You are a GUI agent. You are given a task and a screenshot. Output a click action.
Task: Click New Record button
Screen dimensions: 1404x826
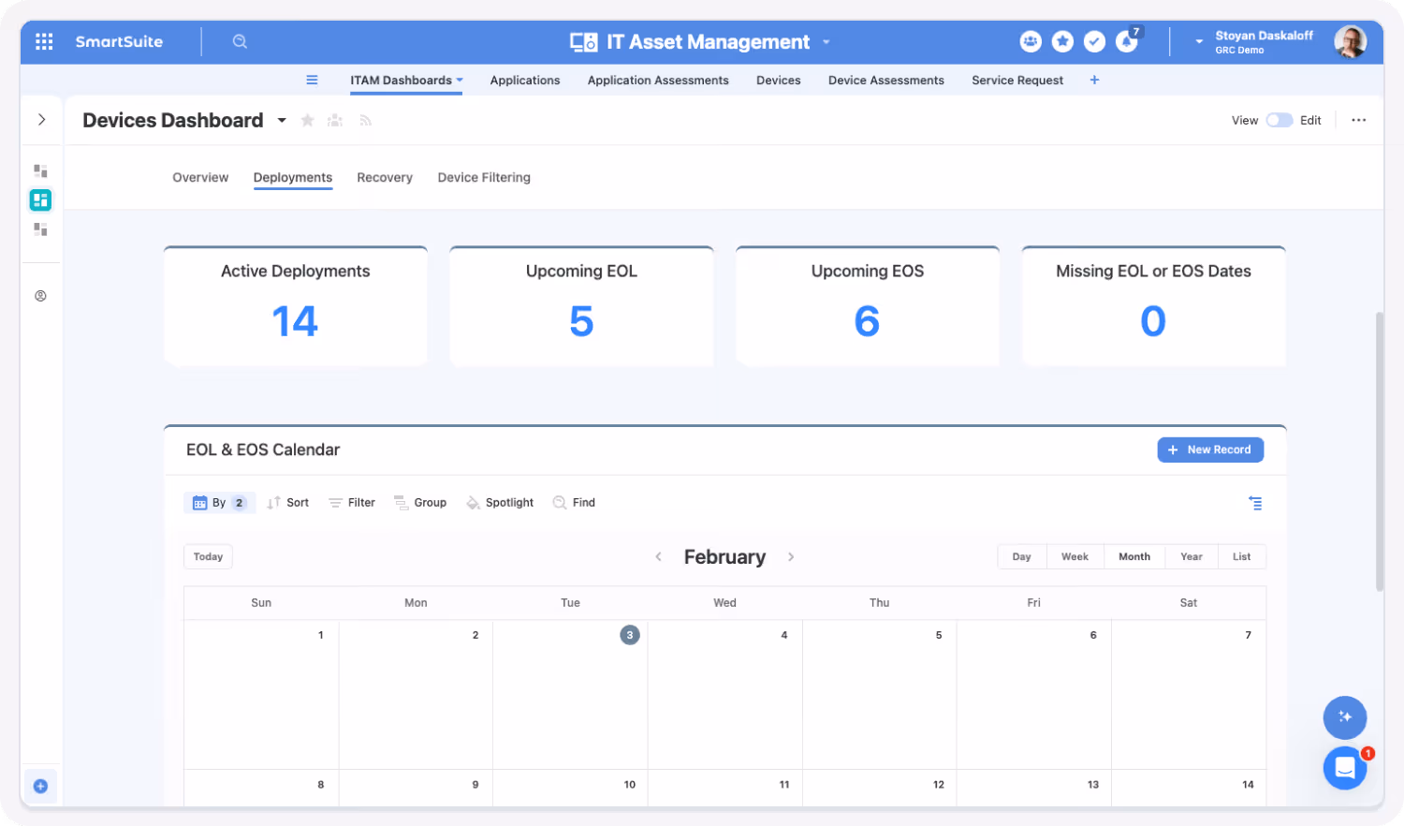click(1210, 450)
